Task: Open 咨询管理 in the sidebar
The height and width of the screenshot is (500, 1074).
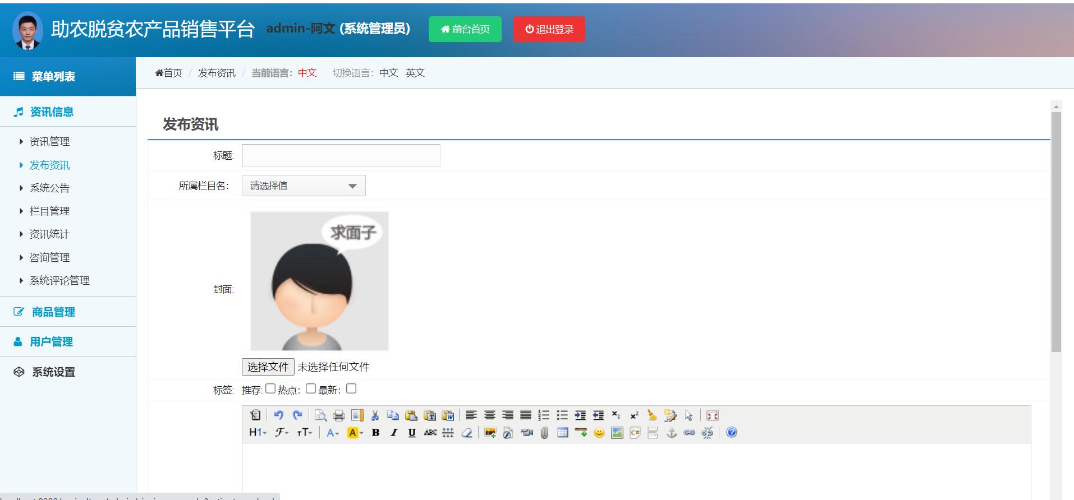Action: [49, 258]
